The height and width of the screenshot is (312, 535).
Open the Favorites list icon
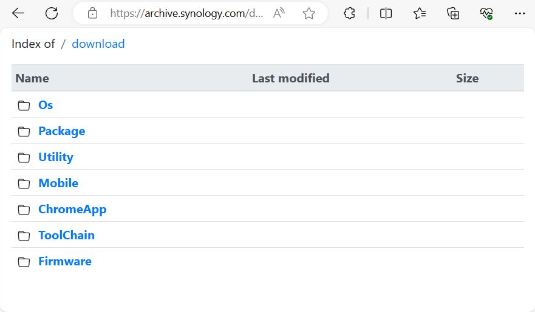pos(420,13)
